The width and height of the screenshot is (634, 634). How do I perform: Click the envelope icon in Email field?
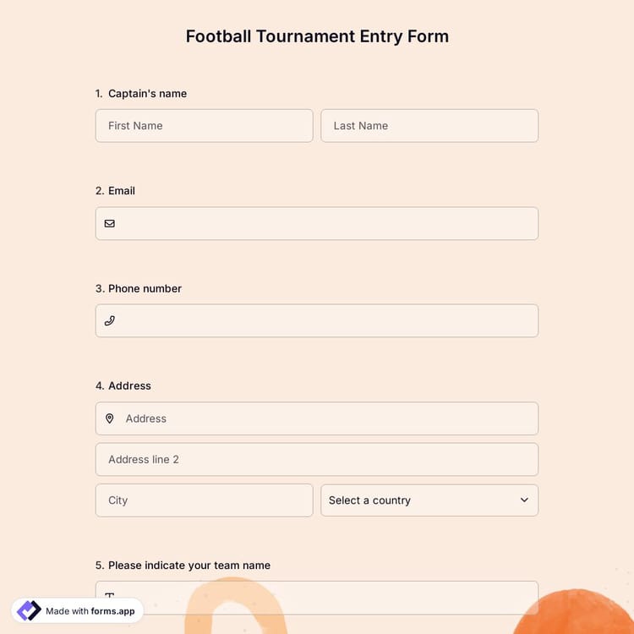click(x=109, y=224)
